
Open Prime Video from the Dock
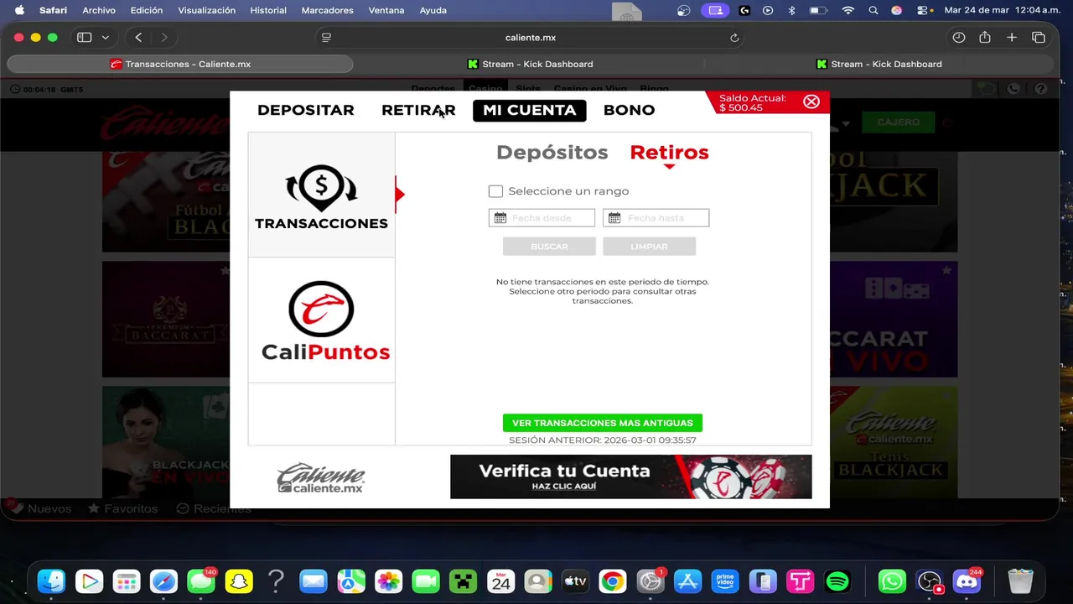click(x=725, y=581)
